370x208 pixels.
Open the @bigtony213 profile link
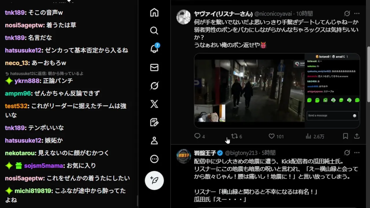[x=241, y=153]
